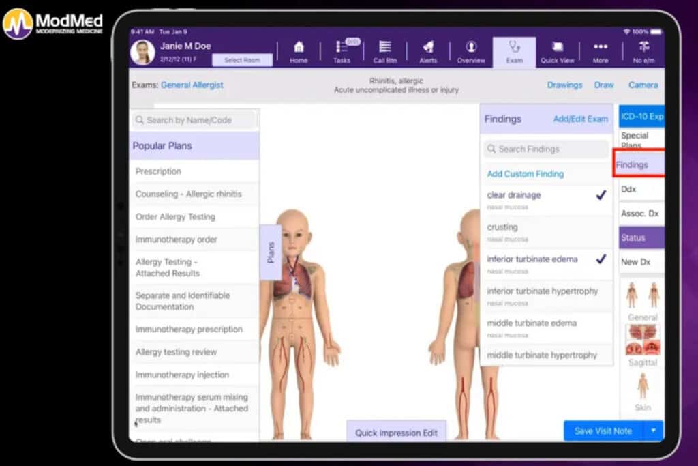Expand the Plans side panel tab

271,252
